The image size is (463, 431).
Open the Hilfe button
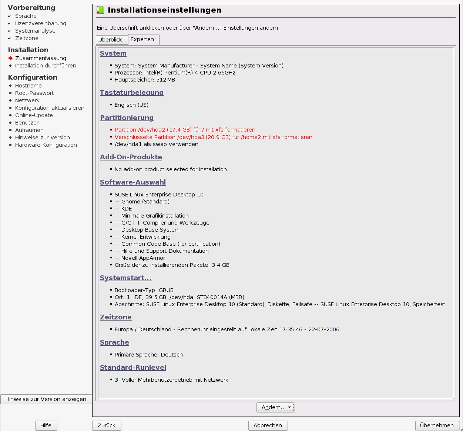coord(46,425)
